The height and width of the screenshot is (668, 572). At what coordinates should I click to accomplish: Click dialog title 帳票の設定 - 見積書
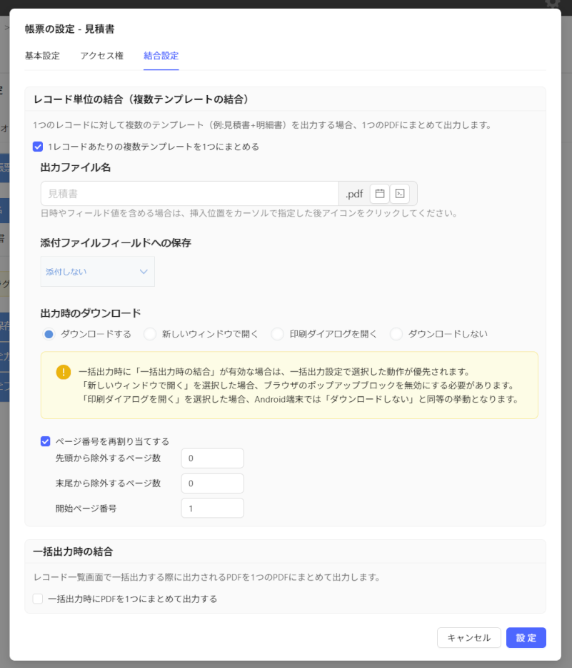tap(70, 29)
